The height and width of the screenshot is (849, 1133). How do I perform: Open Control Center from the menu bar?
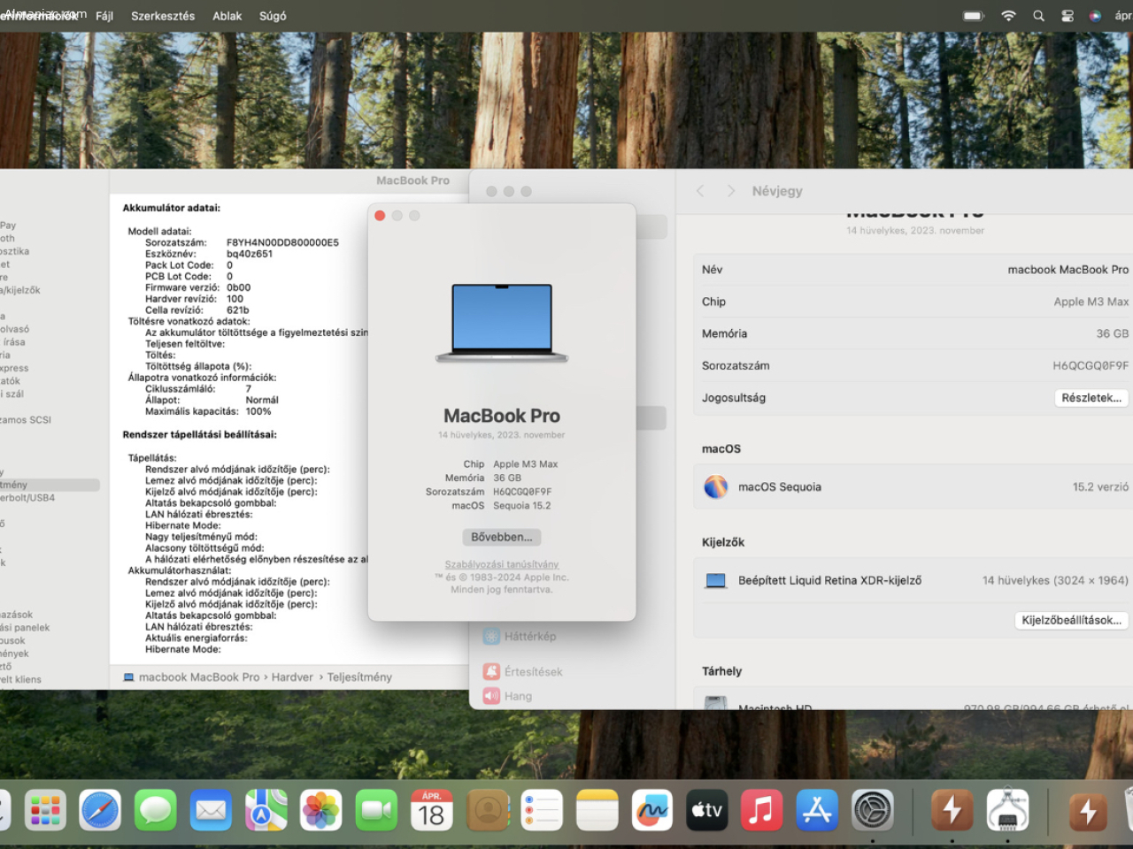pos(1067,16)
